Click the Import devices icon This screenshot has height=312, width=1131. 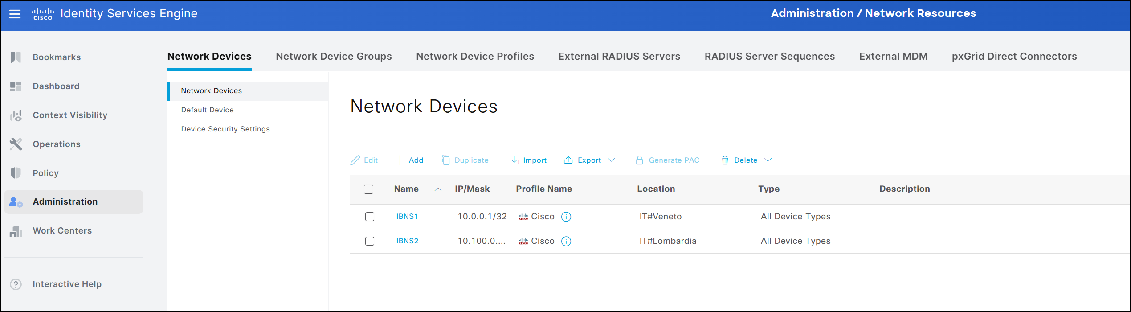click(514, 160)
